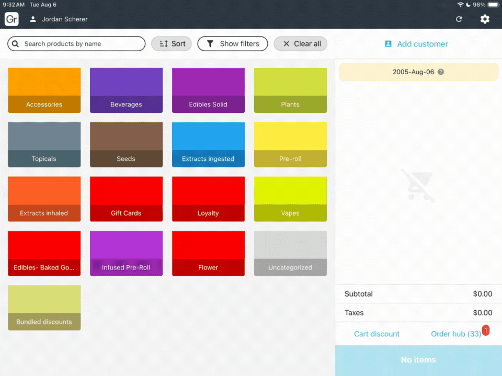Choose the Pre-roll category tile
The height and width of the screenshot is (376, 502).
tap(290, 145)
